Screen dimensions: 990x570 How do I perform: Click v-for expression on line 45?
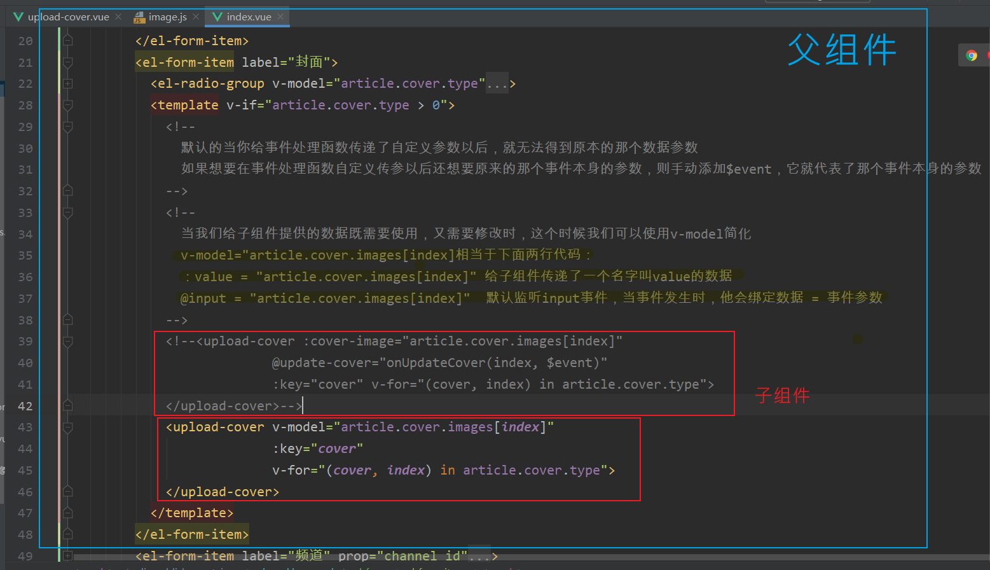point(440,470)
